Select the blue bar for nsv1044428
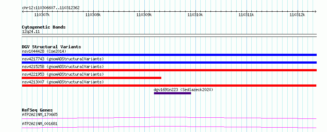Screen dimensions: 327x132 pos(169,55)
